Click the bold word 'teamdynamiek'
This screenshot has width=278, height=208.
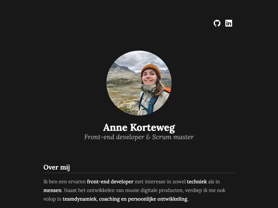(80, 199)
